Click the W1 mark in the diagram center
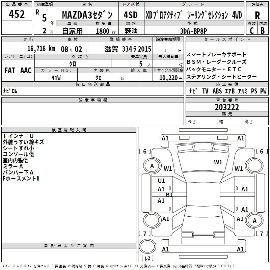 pos(218,162)
